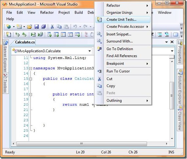Click the blank rectangle window icon on the toolbar

[176, 35]
